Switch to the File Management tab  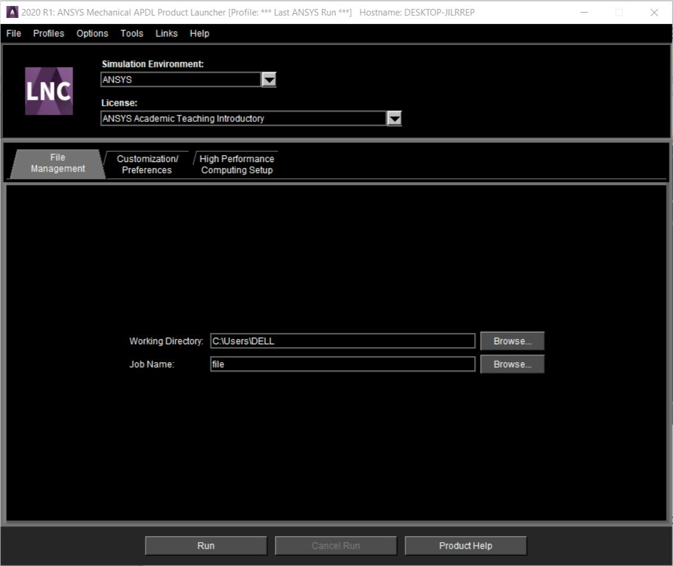(57, 163)
